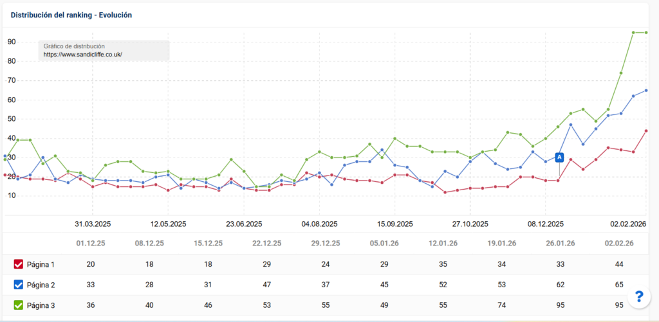659x322 pixels.
Task: Click the 31.03.2025 x-axis date label
Action: pos(93,224)
